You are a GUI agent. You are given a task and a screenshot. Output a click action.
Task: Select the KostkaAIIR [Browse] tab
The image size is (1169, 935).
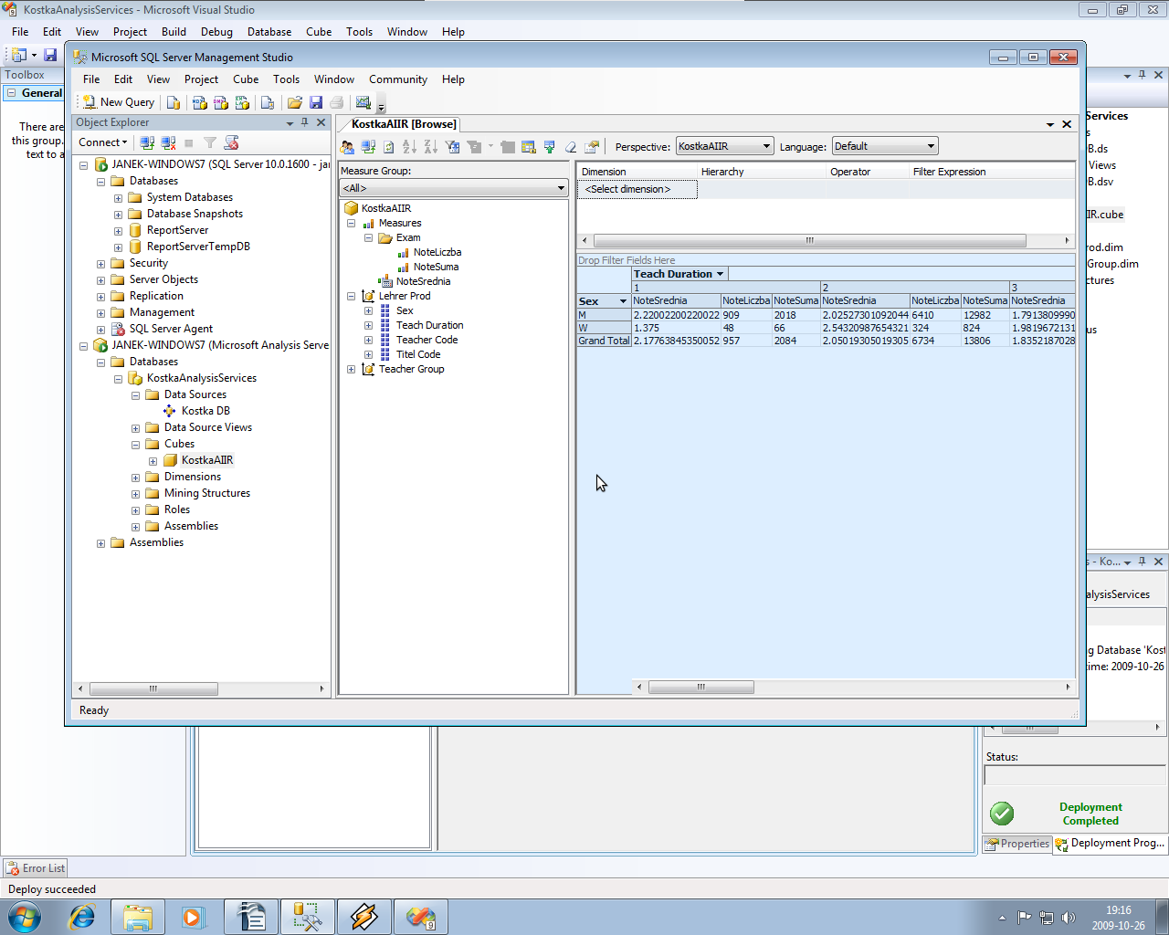point(404,124)
